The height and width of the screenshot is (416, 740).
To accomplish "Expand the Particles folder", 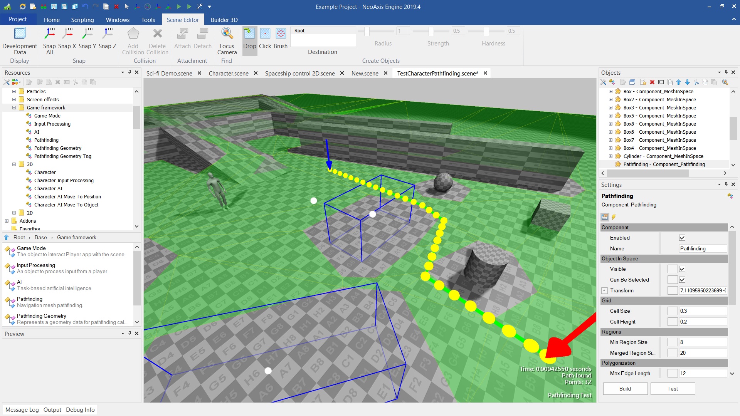I will (14, 91).
